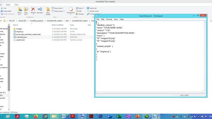Open OneNote from the taskbar

point(128,116)
